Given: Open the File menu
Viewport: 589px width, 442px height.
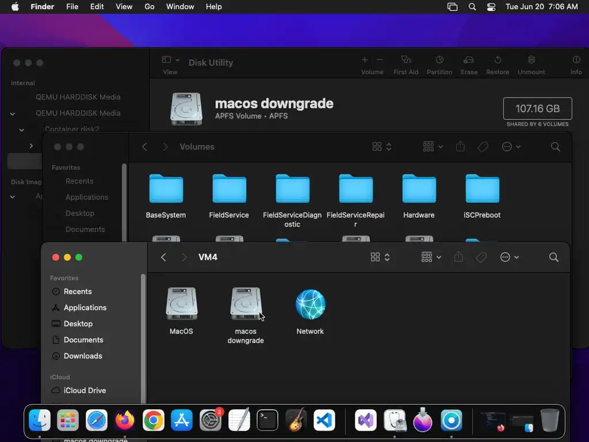Looking at the screenshot, I should click(x=72, y=7).
